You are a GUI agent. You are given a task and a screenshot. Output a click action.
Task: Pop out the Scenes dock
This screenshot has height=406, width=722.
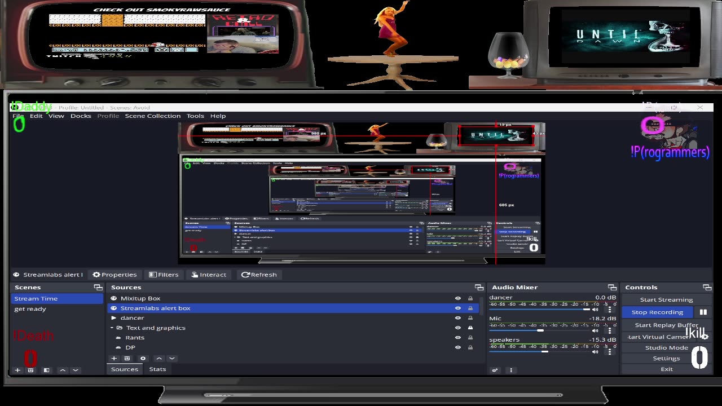pos(98,288)
